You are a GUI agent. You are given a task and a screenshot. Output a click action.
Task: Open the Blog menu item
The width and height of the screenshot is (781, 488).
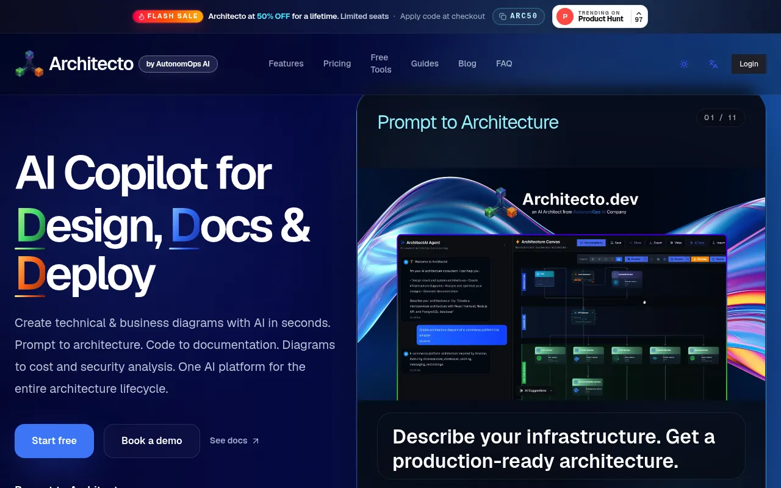[x=467, y=63]
